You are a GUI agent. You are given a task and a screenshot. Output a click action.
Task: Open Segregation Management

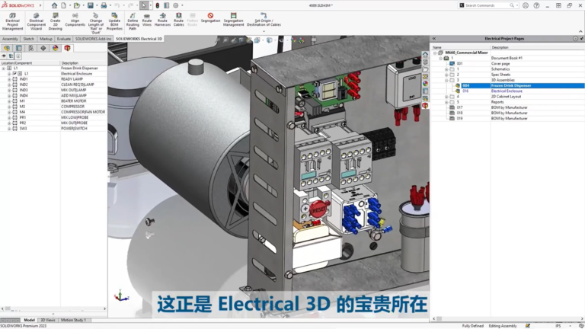[234, 20]
